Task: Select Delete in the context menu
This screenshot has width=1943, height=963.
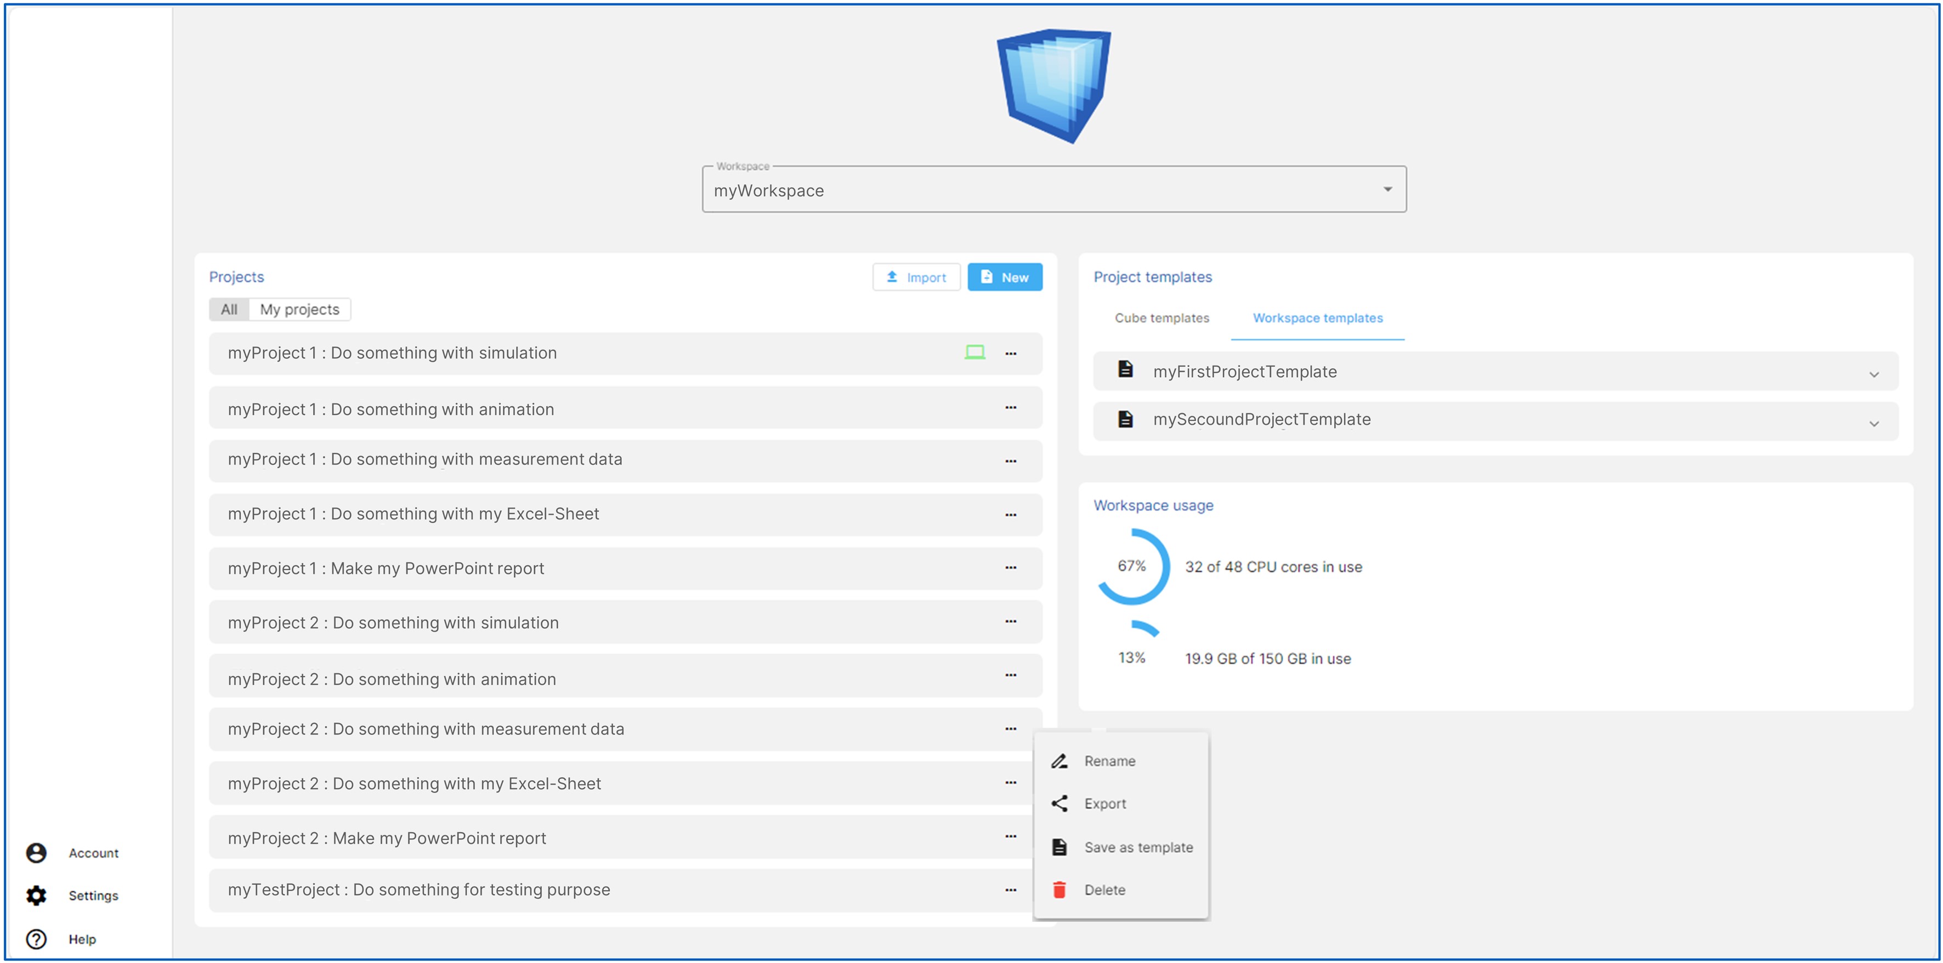Action: (x=1104, y=890)
